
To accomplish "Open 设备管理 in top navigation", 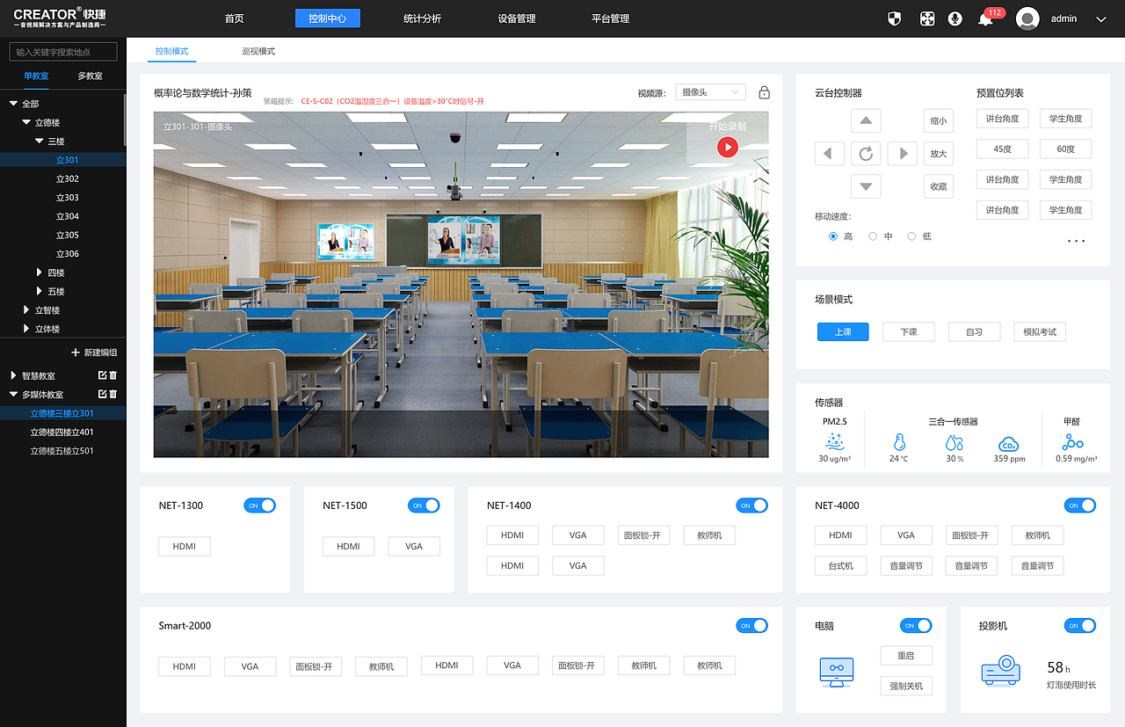I will coord(517,18).
